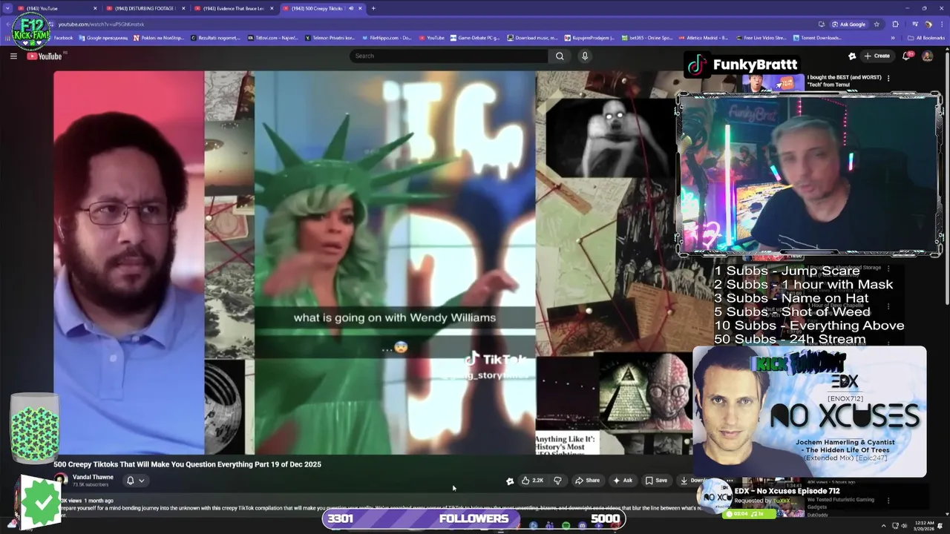950x534 pixels.
Task: Click the Create button on YouTube
Action: point(878,56)
